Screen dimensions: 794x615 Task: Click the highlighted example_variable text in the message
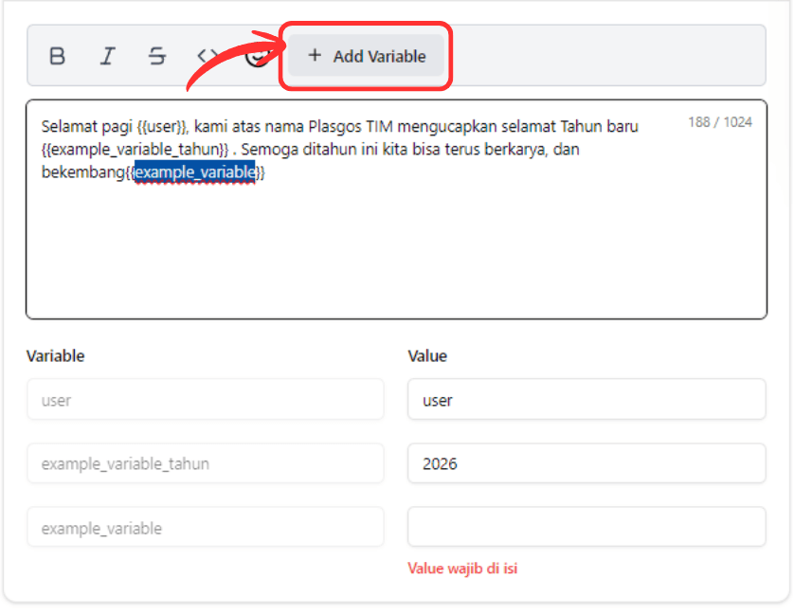point(194,172)
